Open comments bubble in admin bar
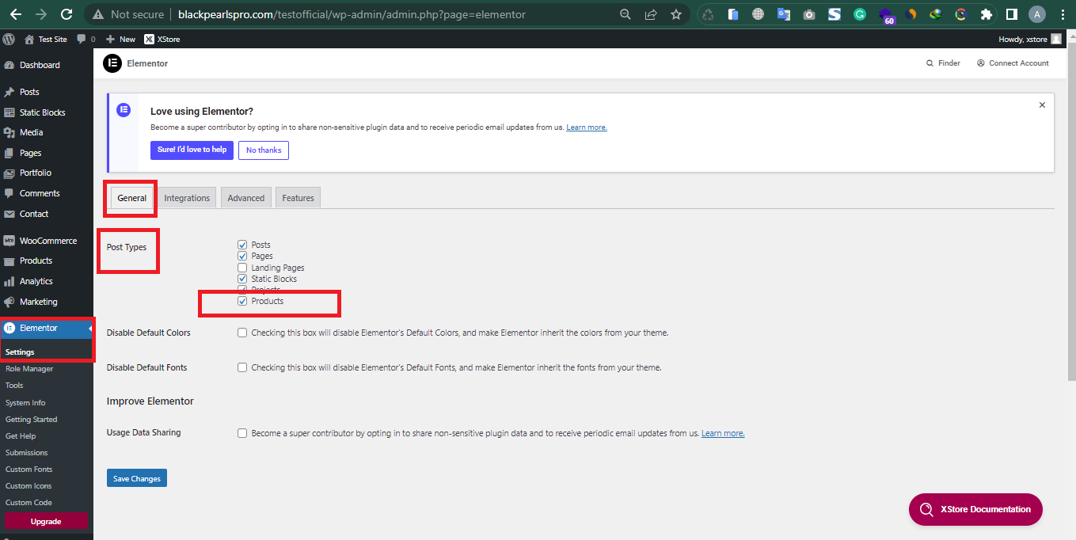 click(86, 39)
